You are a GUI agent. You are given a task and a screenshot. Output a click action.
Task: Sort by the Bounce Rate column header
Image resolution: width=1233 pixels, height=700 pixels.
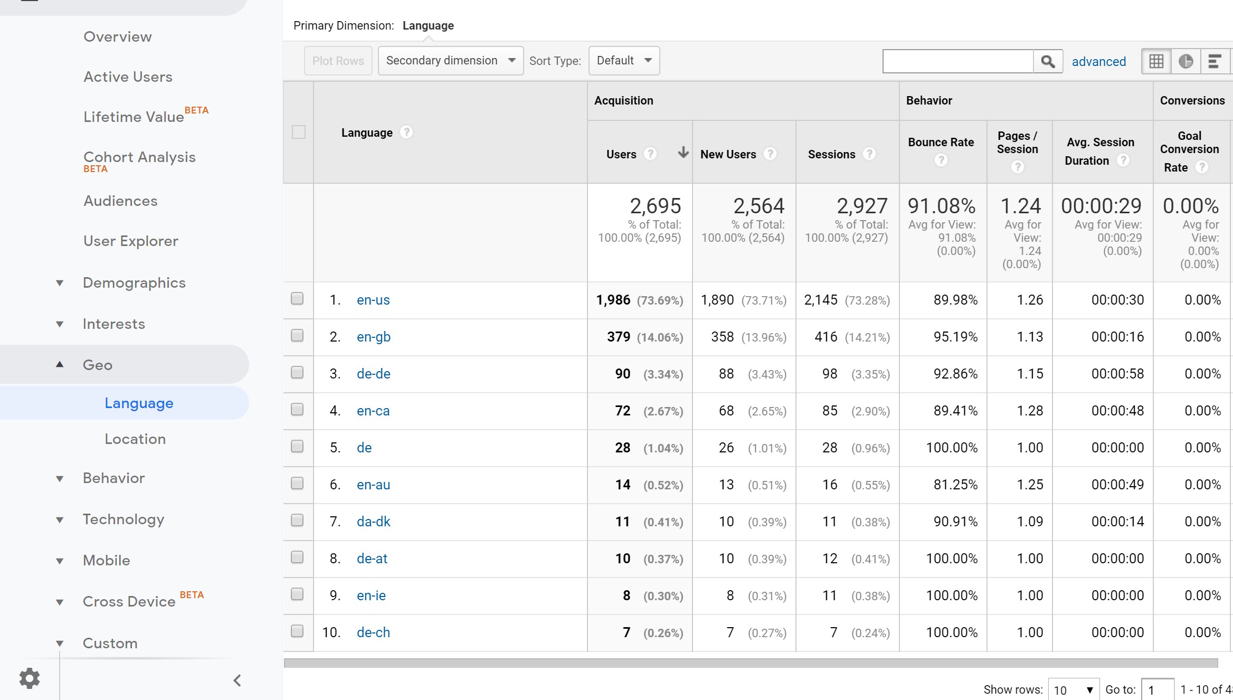(941, 142)
